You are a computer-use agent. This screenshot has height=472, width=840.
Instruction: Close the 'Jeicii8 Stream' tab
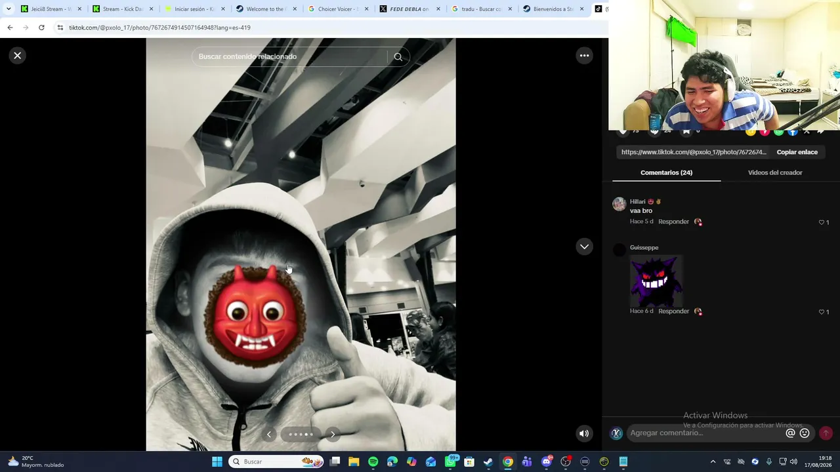[x=79, y=9]
